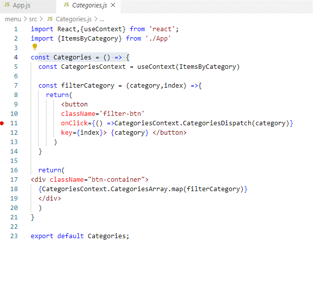Click the "btn-container" className string
The width and height of the screenshot is (313, 306).
(x=116, y=180)
